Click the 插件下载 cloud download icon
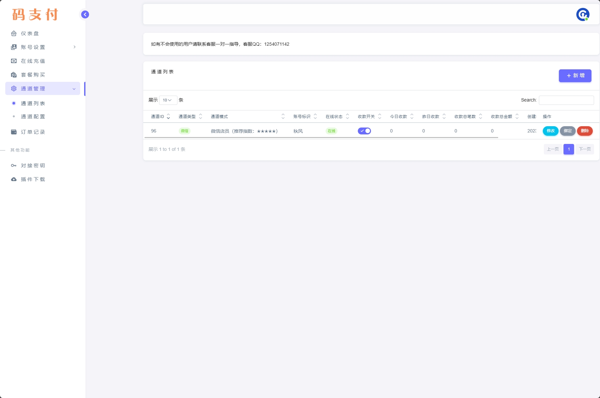The width and height of the screenshot is (600, 398). click(14, 179)
